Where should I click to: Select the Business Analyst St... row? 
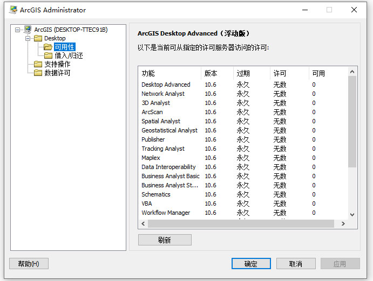pyautogui.click(x=243, y=185)
